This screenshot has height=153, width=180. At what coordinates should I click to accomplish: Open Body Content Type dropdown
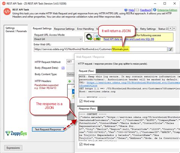pyautogui.click(x=71, y=74)
